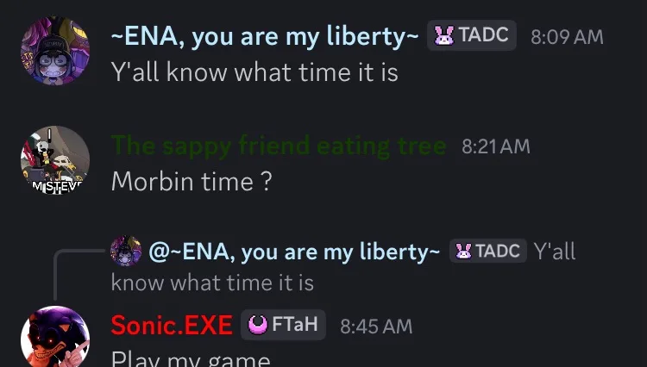Tap the "Play my game" message
The image size is (647, 367).
(191, 358)
